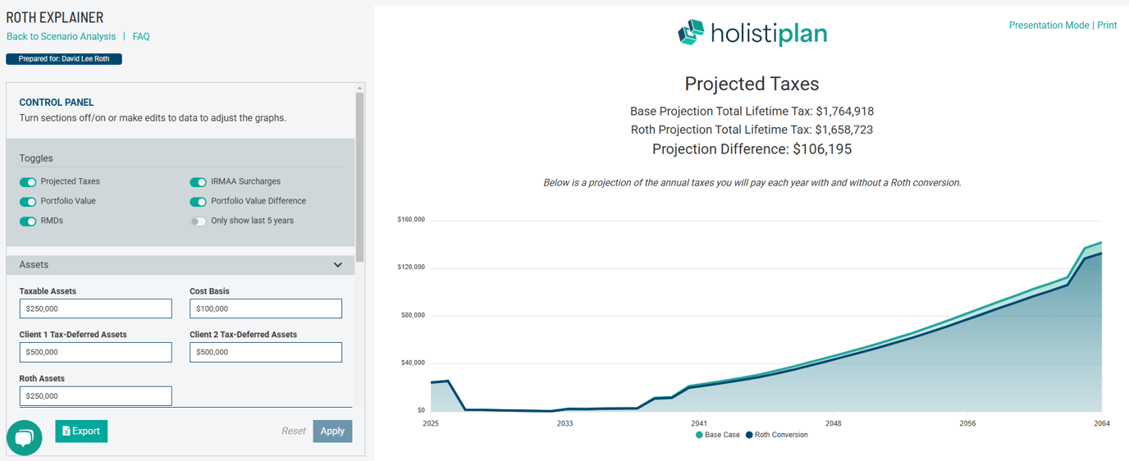Image resolution: width=1129 pixels, height=461 pixels.
Task: Toggle Portfolio Value Difference switch
Action: click(x=198, y=202)
